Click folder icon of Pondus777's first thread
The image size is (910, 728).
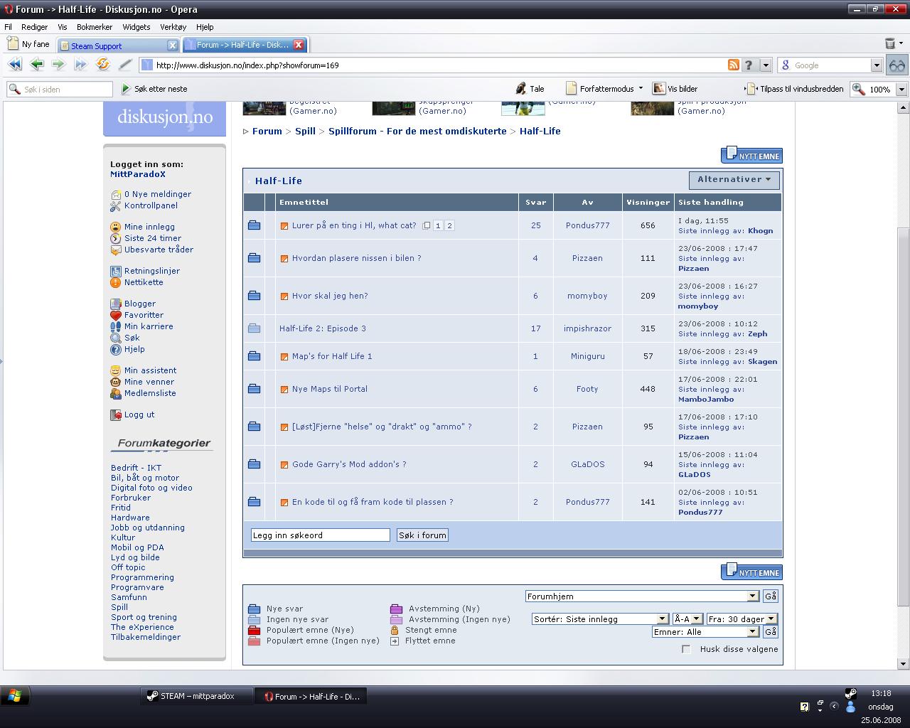pyautogui.click(x=254, y=225)
